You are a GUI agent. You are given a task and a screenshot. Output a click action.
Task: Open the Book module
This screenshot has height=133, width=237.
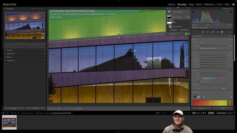[x=198, y=4]
